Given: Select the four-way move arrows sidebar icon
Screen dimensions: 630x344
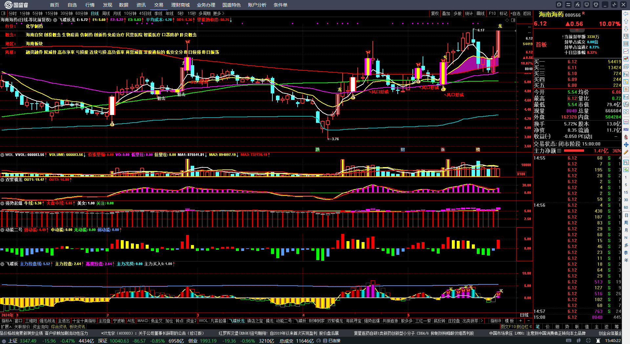Looking at the screenshot, I should click(626, 144).
